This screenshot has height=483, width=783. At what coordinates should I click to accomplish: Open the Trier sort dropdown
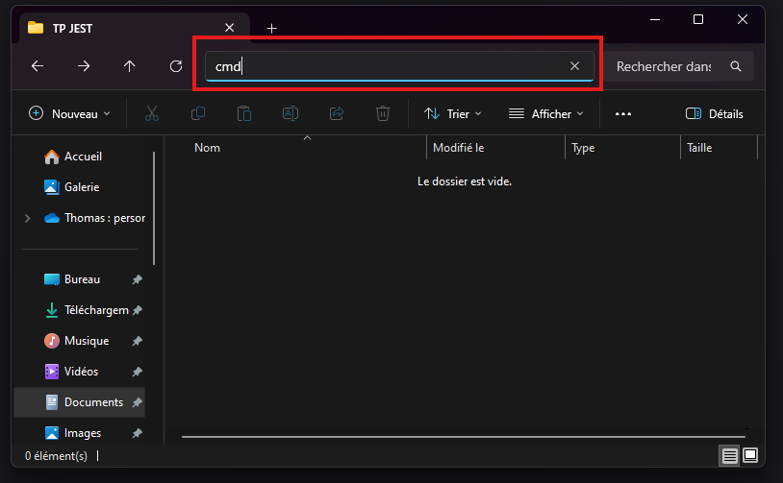point(453,113)
